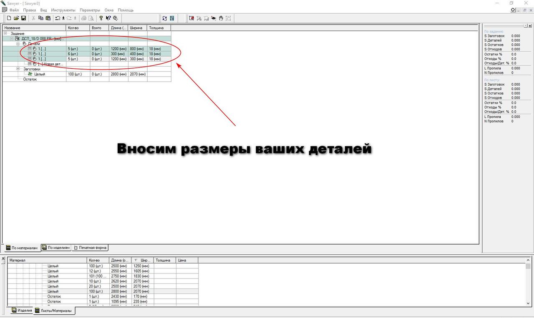This screenshot has width=534, height=318.
Task: Collapse the ДСП_18/D 088 PR material node
Action: tap(12, 38)
